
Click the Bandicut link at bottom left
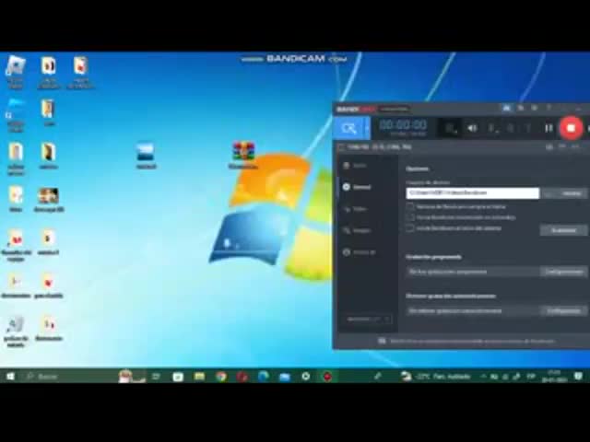tap(368, 319)
